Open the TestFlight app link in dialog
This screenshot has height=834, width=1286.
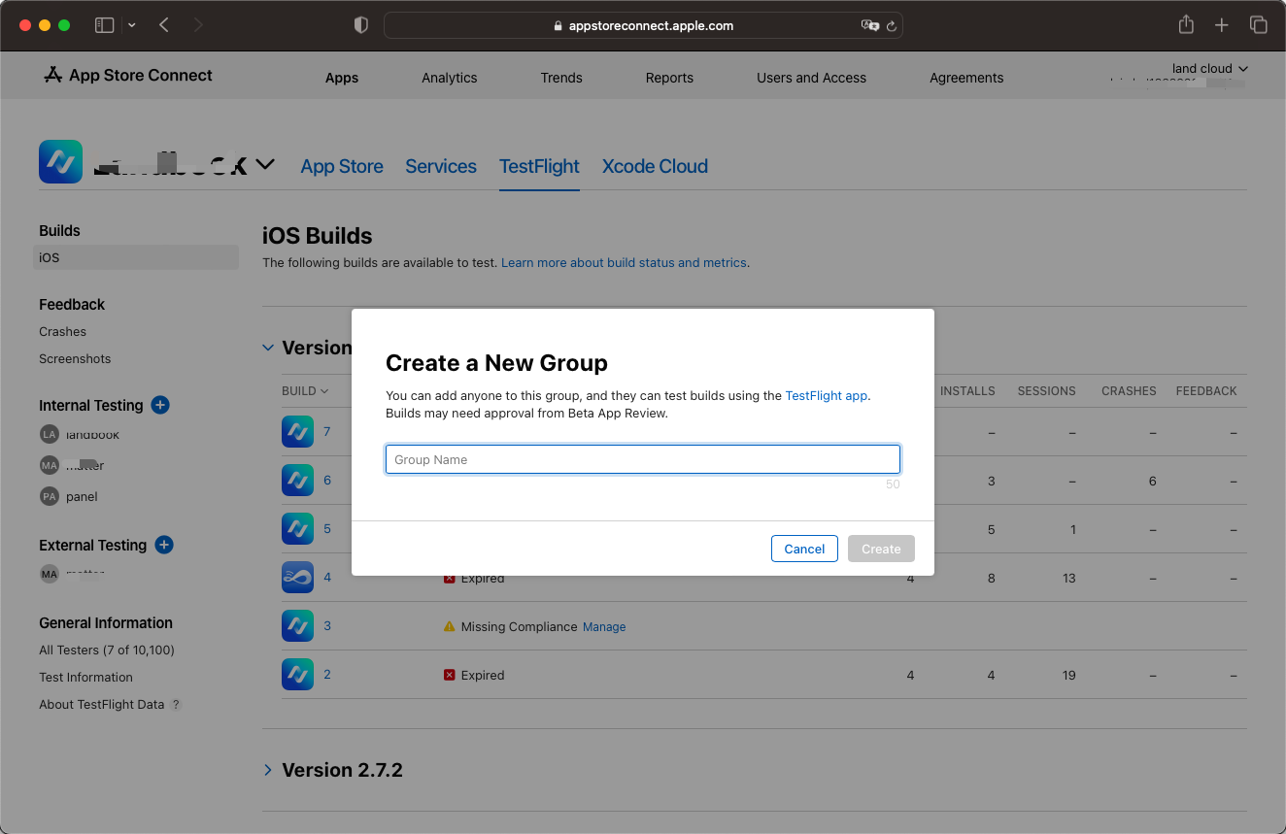pyautogui.click(x=827, y=395)
